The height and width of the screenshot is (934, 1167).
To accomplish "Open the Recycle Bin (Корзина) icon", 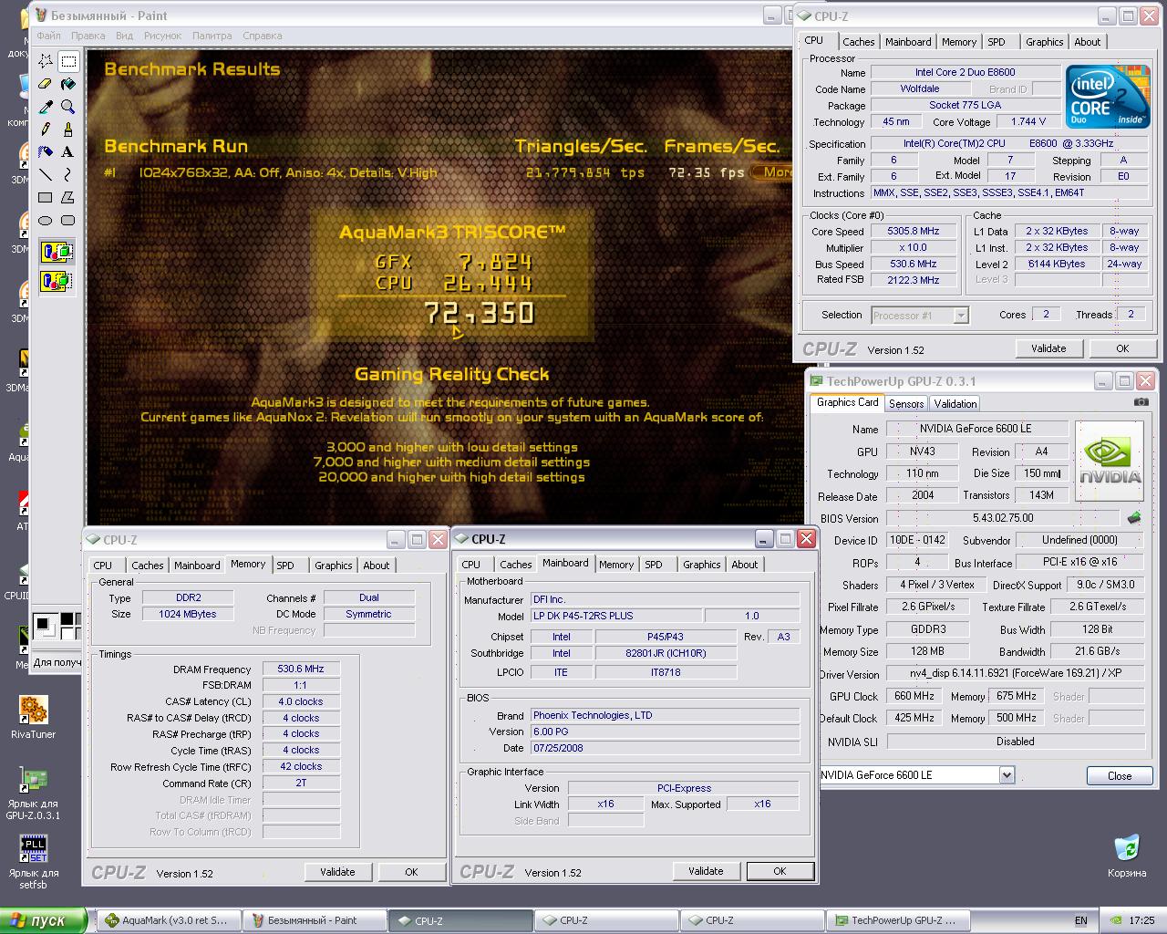I will pyautogui.click(x=1127, y=856).
